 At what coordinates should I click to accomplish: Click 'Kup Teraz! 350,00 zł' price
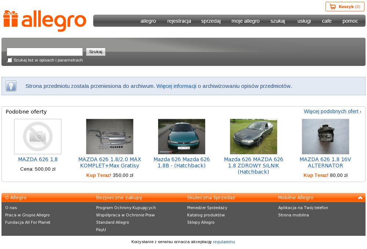110,175
